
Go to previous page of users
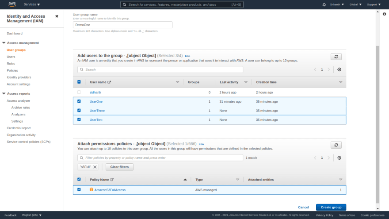(x=315, y=69)
